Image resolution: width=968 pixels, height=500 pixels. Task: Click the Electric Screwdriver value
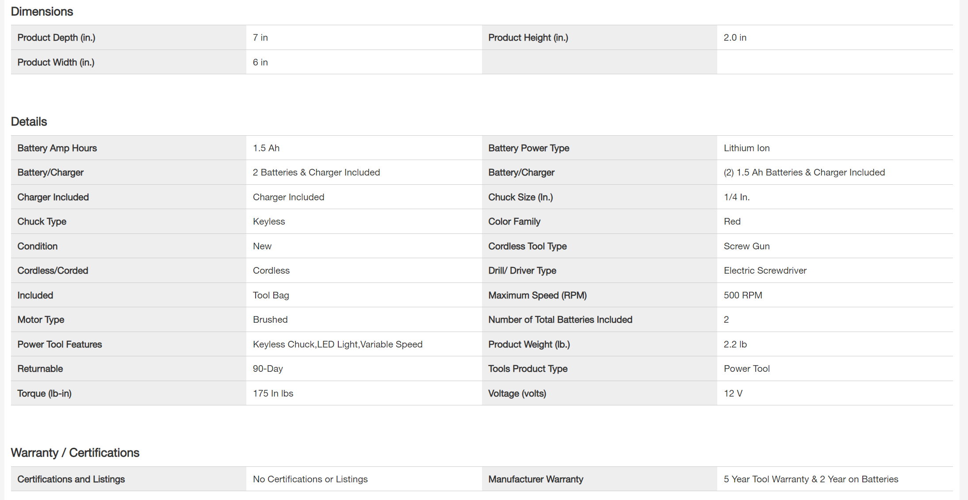(765, 271)
